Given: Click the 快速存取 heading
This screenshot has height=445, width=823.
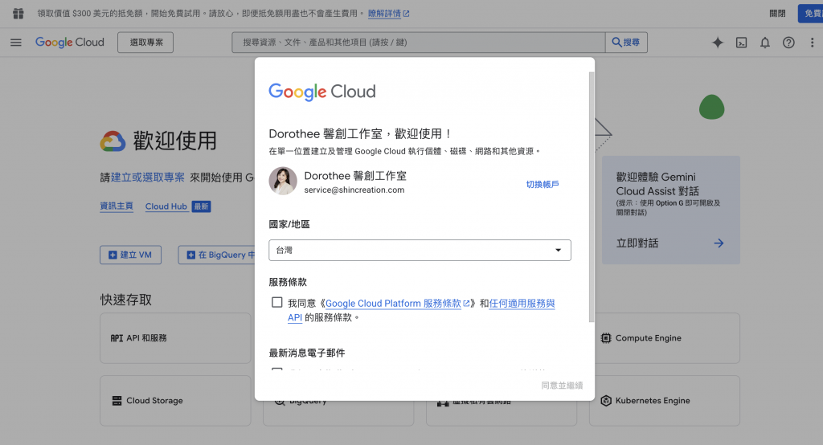Looking at the screenshot, I should click(x=126, y=300).
